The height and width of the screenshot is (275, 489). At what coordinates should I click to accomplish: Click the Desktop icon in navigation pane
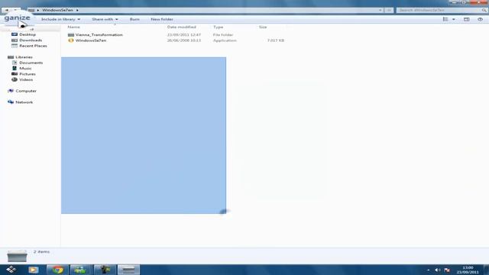pos(15,34)
